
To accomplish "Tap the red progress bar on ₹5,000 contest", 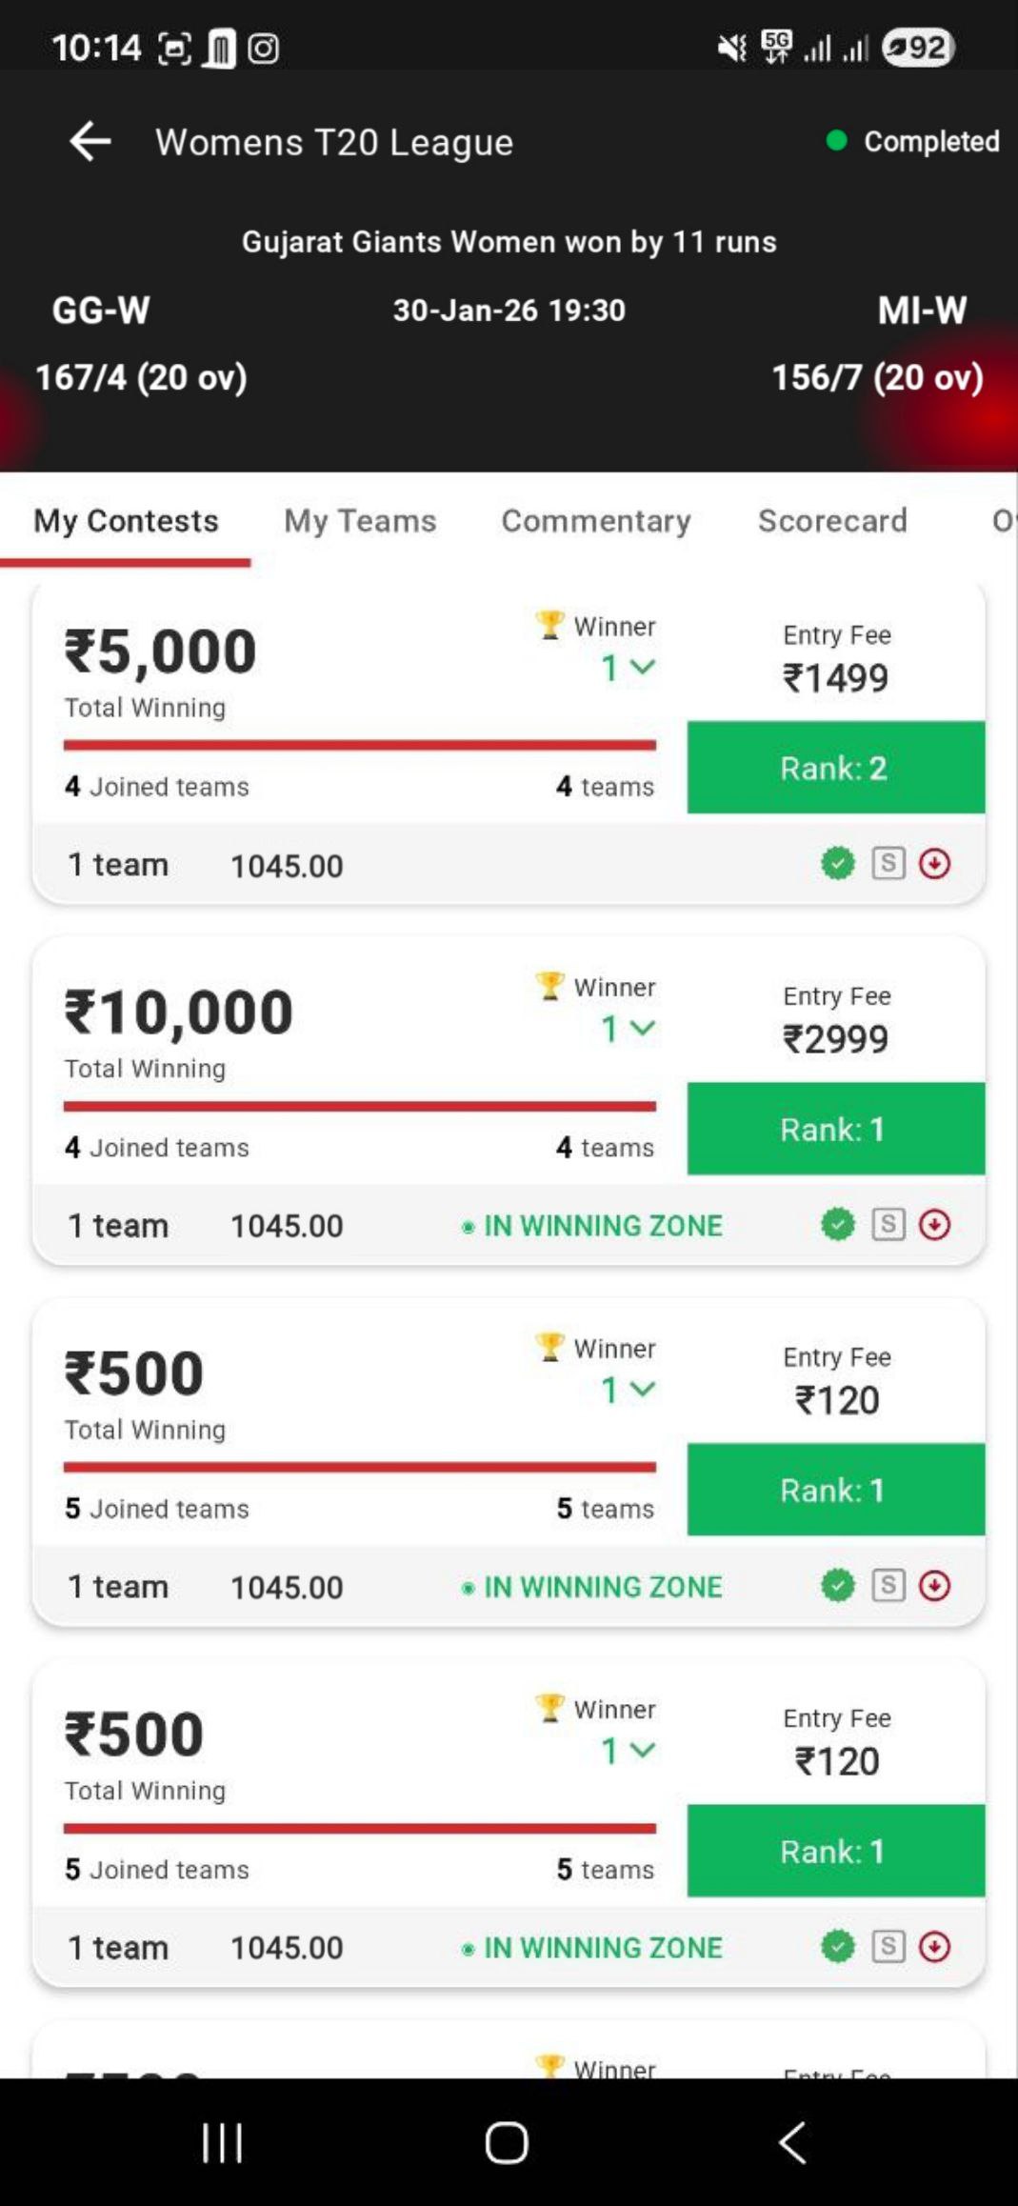I will coord(359,745).
